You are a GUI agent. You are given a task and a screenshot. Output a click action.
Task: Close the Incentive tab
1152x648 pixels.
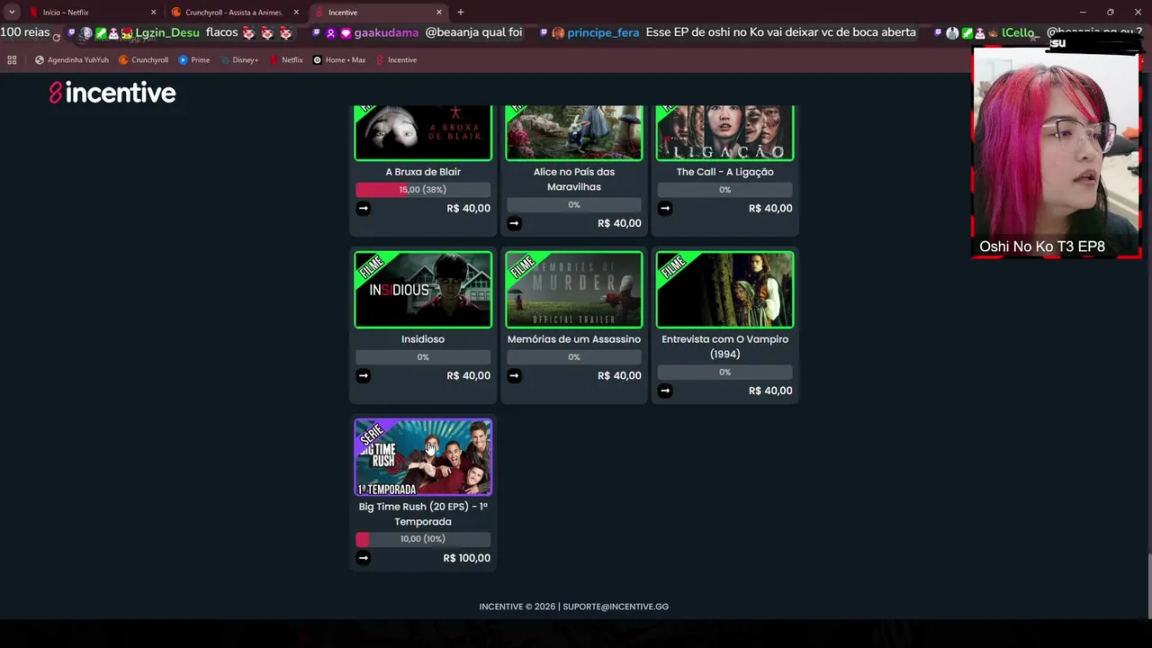439,13
